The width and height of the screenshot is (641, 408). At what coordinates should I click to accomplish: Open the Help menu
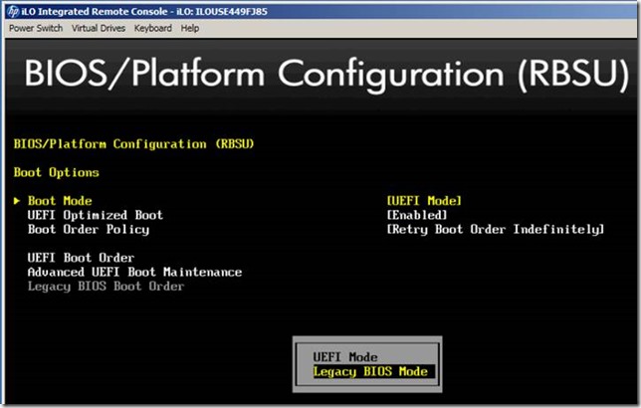[x=190, y=29]
